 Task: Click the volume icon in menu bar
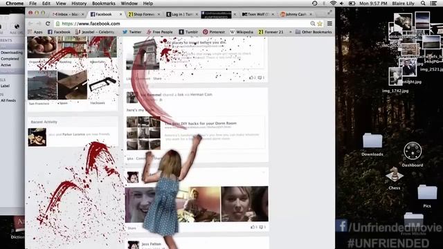(x=342, y=3)
